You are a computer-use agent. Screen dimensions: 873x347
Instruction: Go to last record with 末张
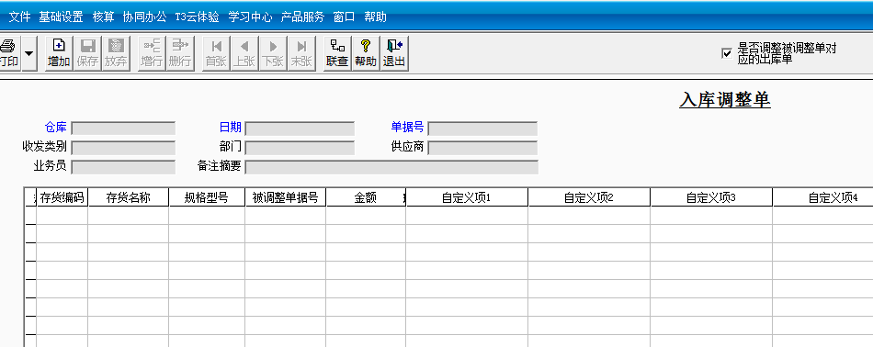[x=301, y=53]
